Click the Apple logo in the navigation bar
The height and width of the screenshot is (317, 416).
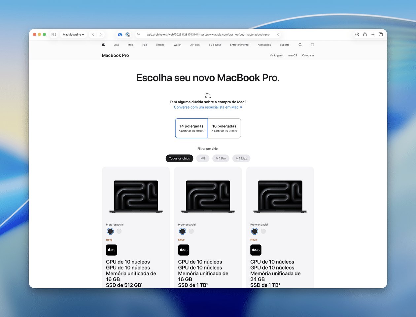(x=103, y=45)
